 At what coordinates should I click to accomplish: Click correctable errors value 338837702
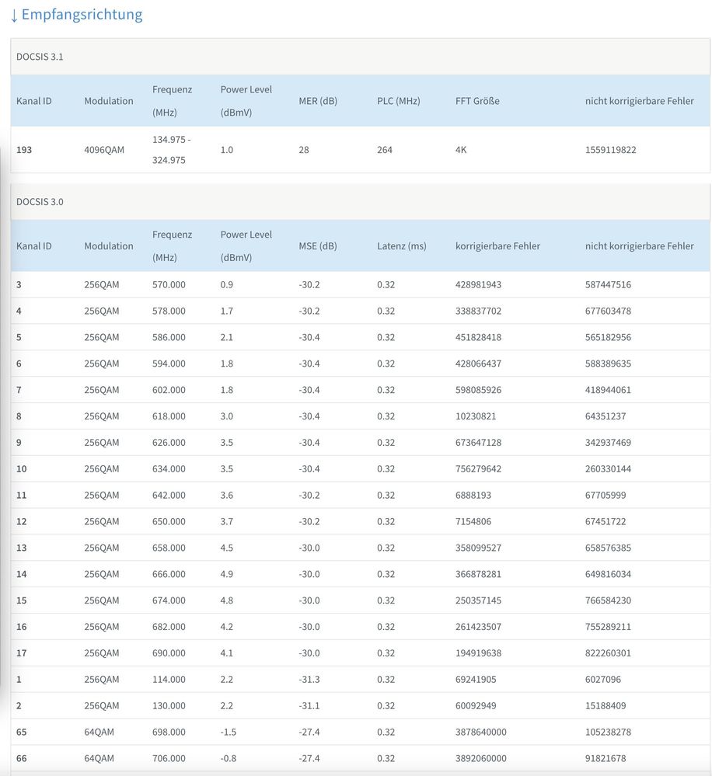click(x=478, y=311)
